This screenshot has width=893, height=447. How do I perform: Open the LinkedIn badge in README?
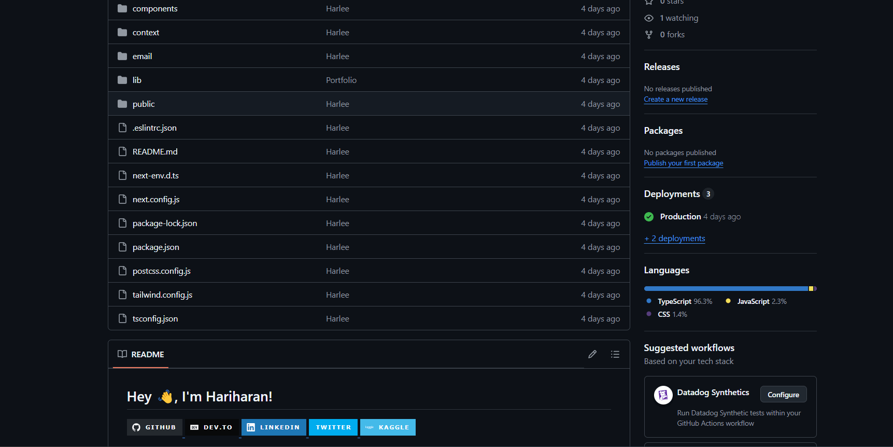coord(274,427)
